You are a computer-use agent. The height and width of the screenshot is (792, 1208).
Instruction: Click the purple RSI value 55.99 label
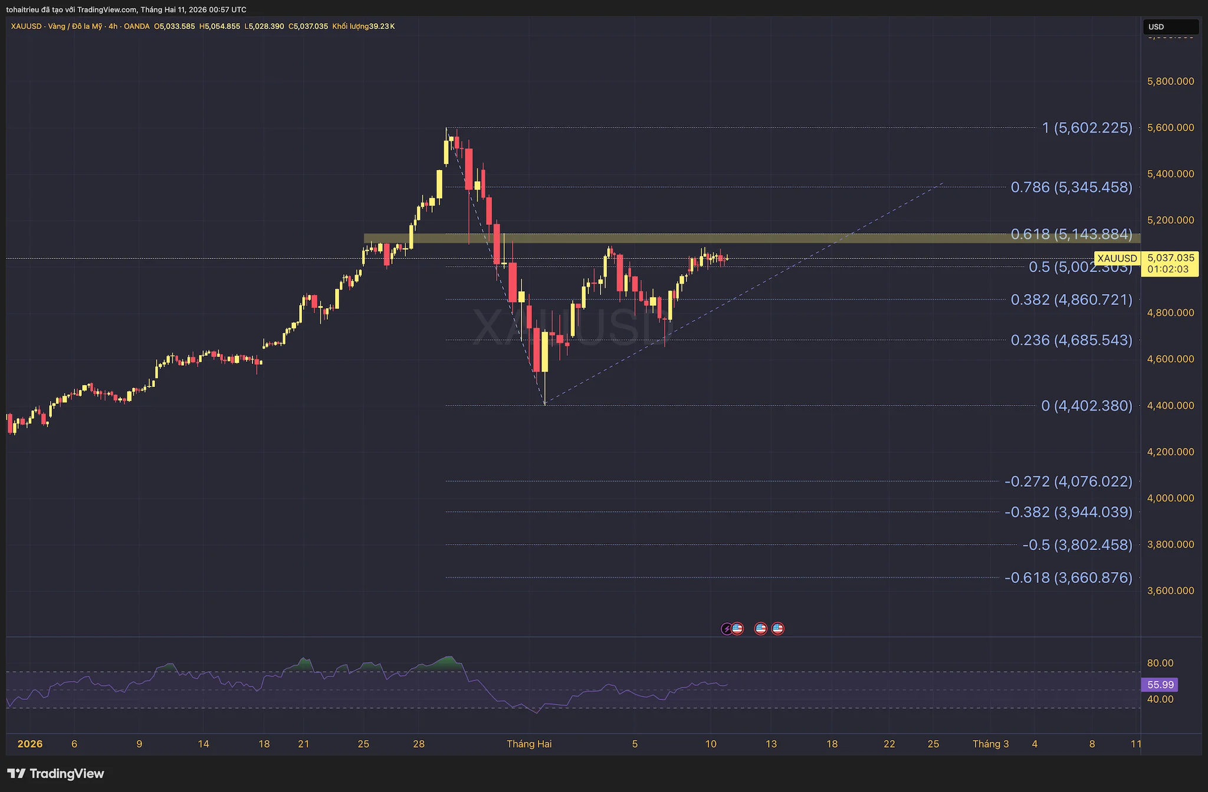[1160, 685]
